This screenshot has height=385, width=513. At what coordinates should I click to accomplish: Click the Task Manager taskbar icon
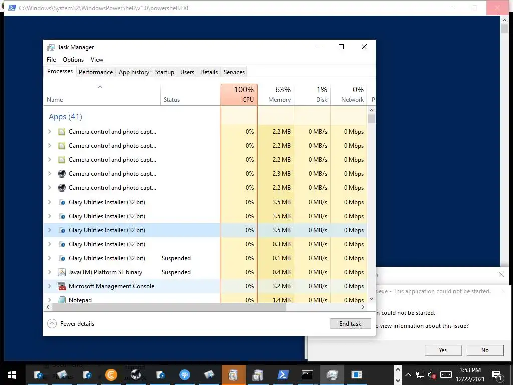(332, 375)
